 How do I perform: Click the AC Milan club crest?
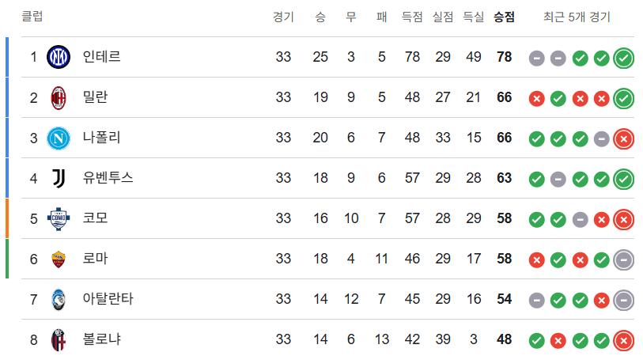click(59, 97)
